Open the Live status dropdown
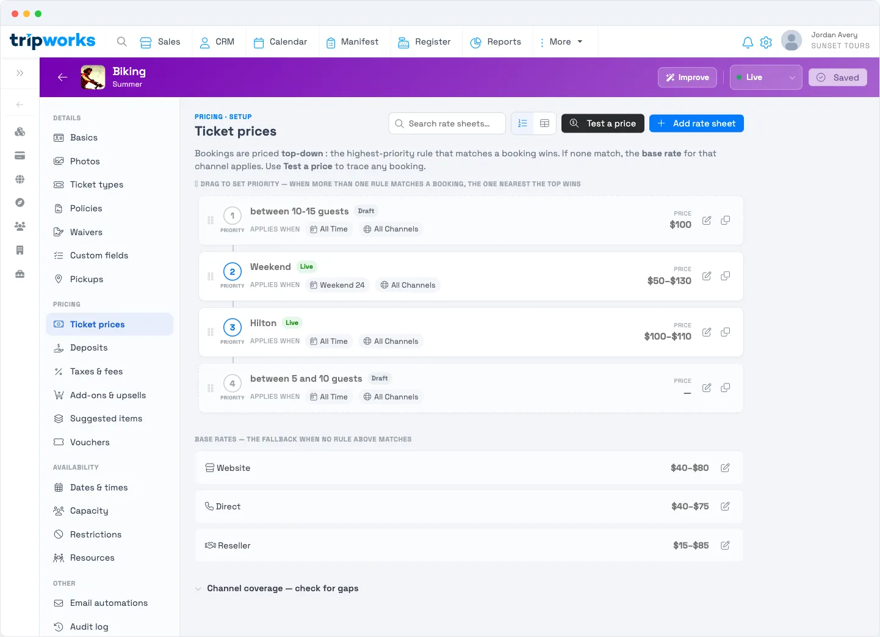This screenshot has width=880, height=637. [766, 78]
